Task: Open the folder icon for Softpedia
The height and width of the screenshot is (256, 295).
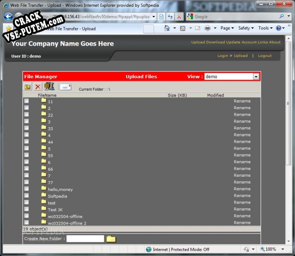Action: (x=44, y=195)
